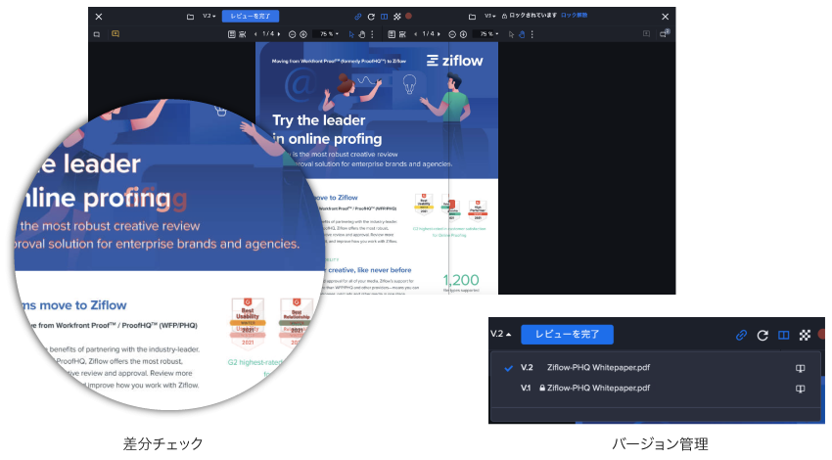Click the blue レビューを完了 button in top bar
832x460 pixels.
tap(251, 17)
